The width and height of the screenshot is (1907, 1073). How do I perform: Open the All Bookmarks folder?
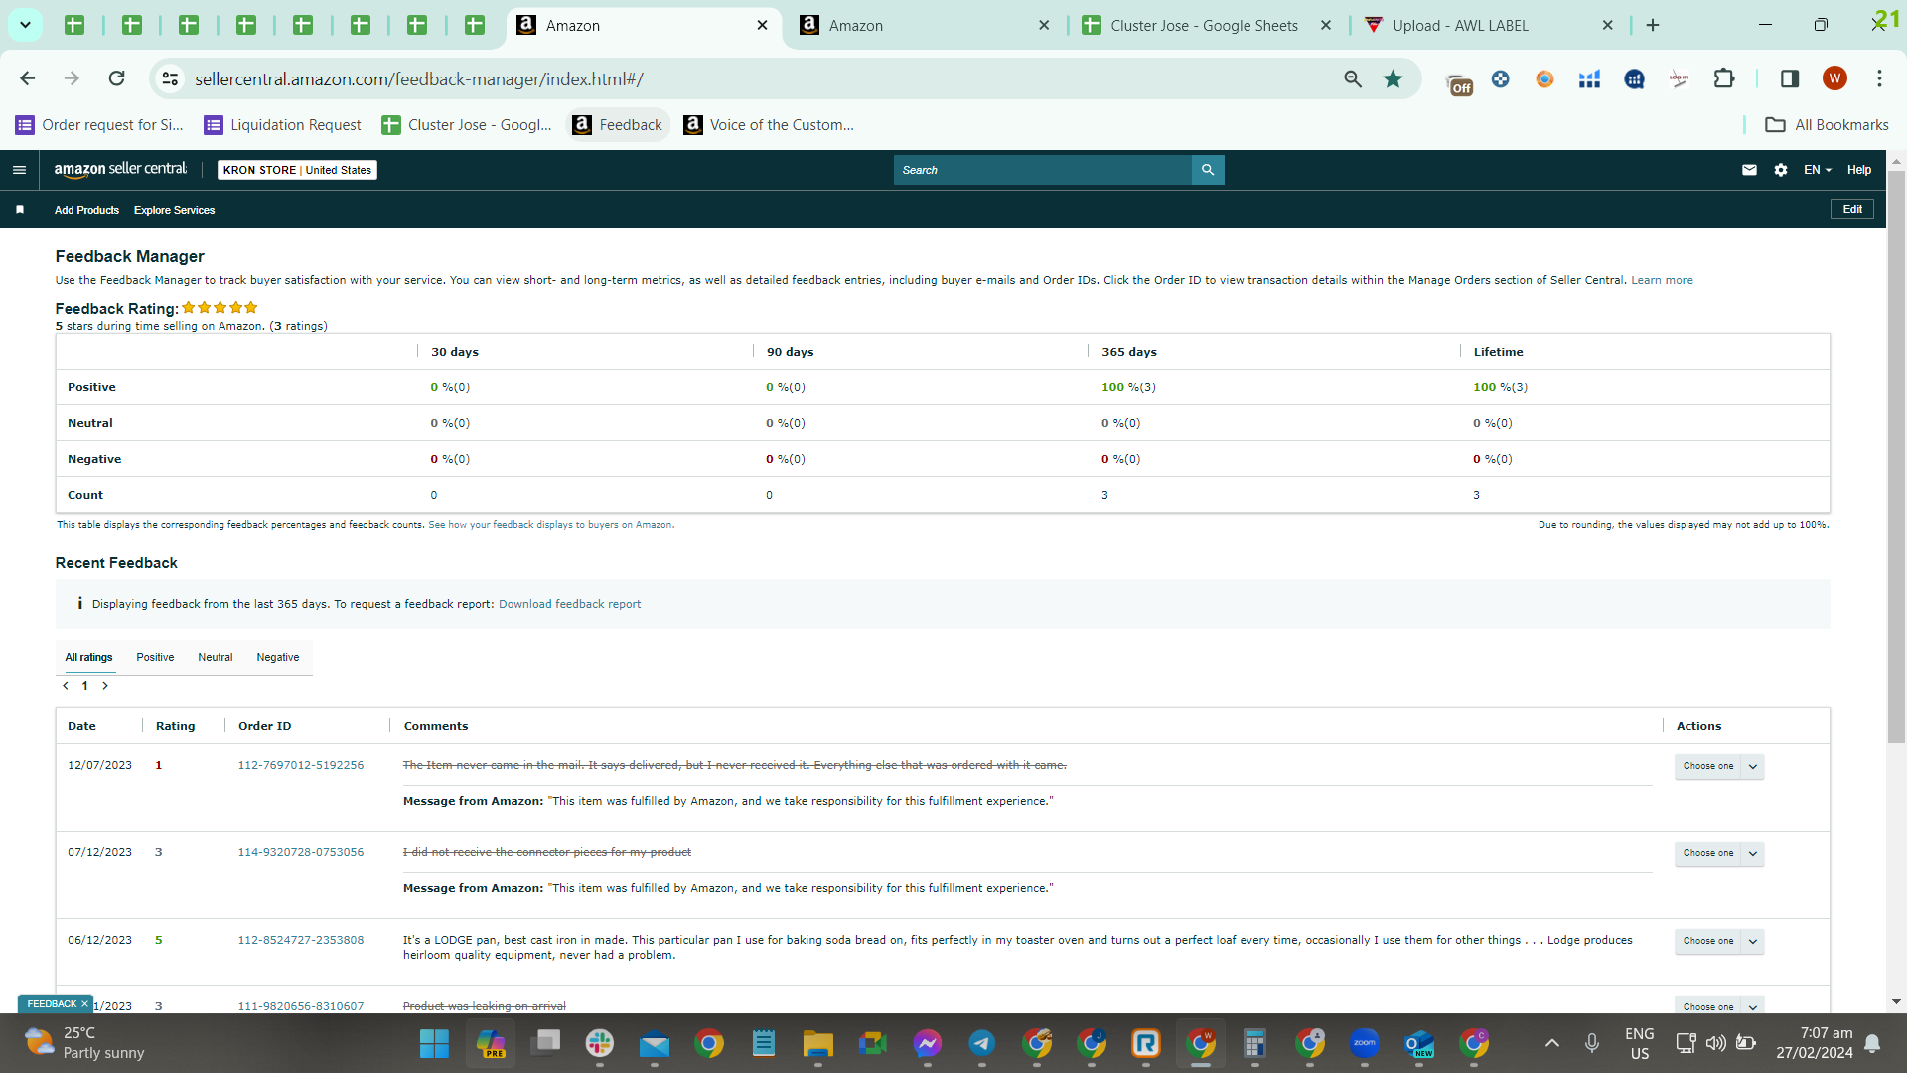1827,124
